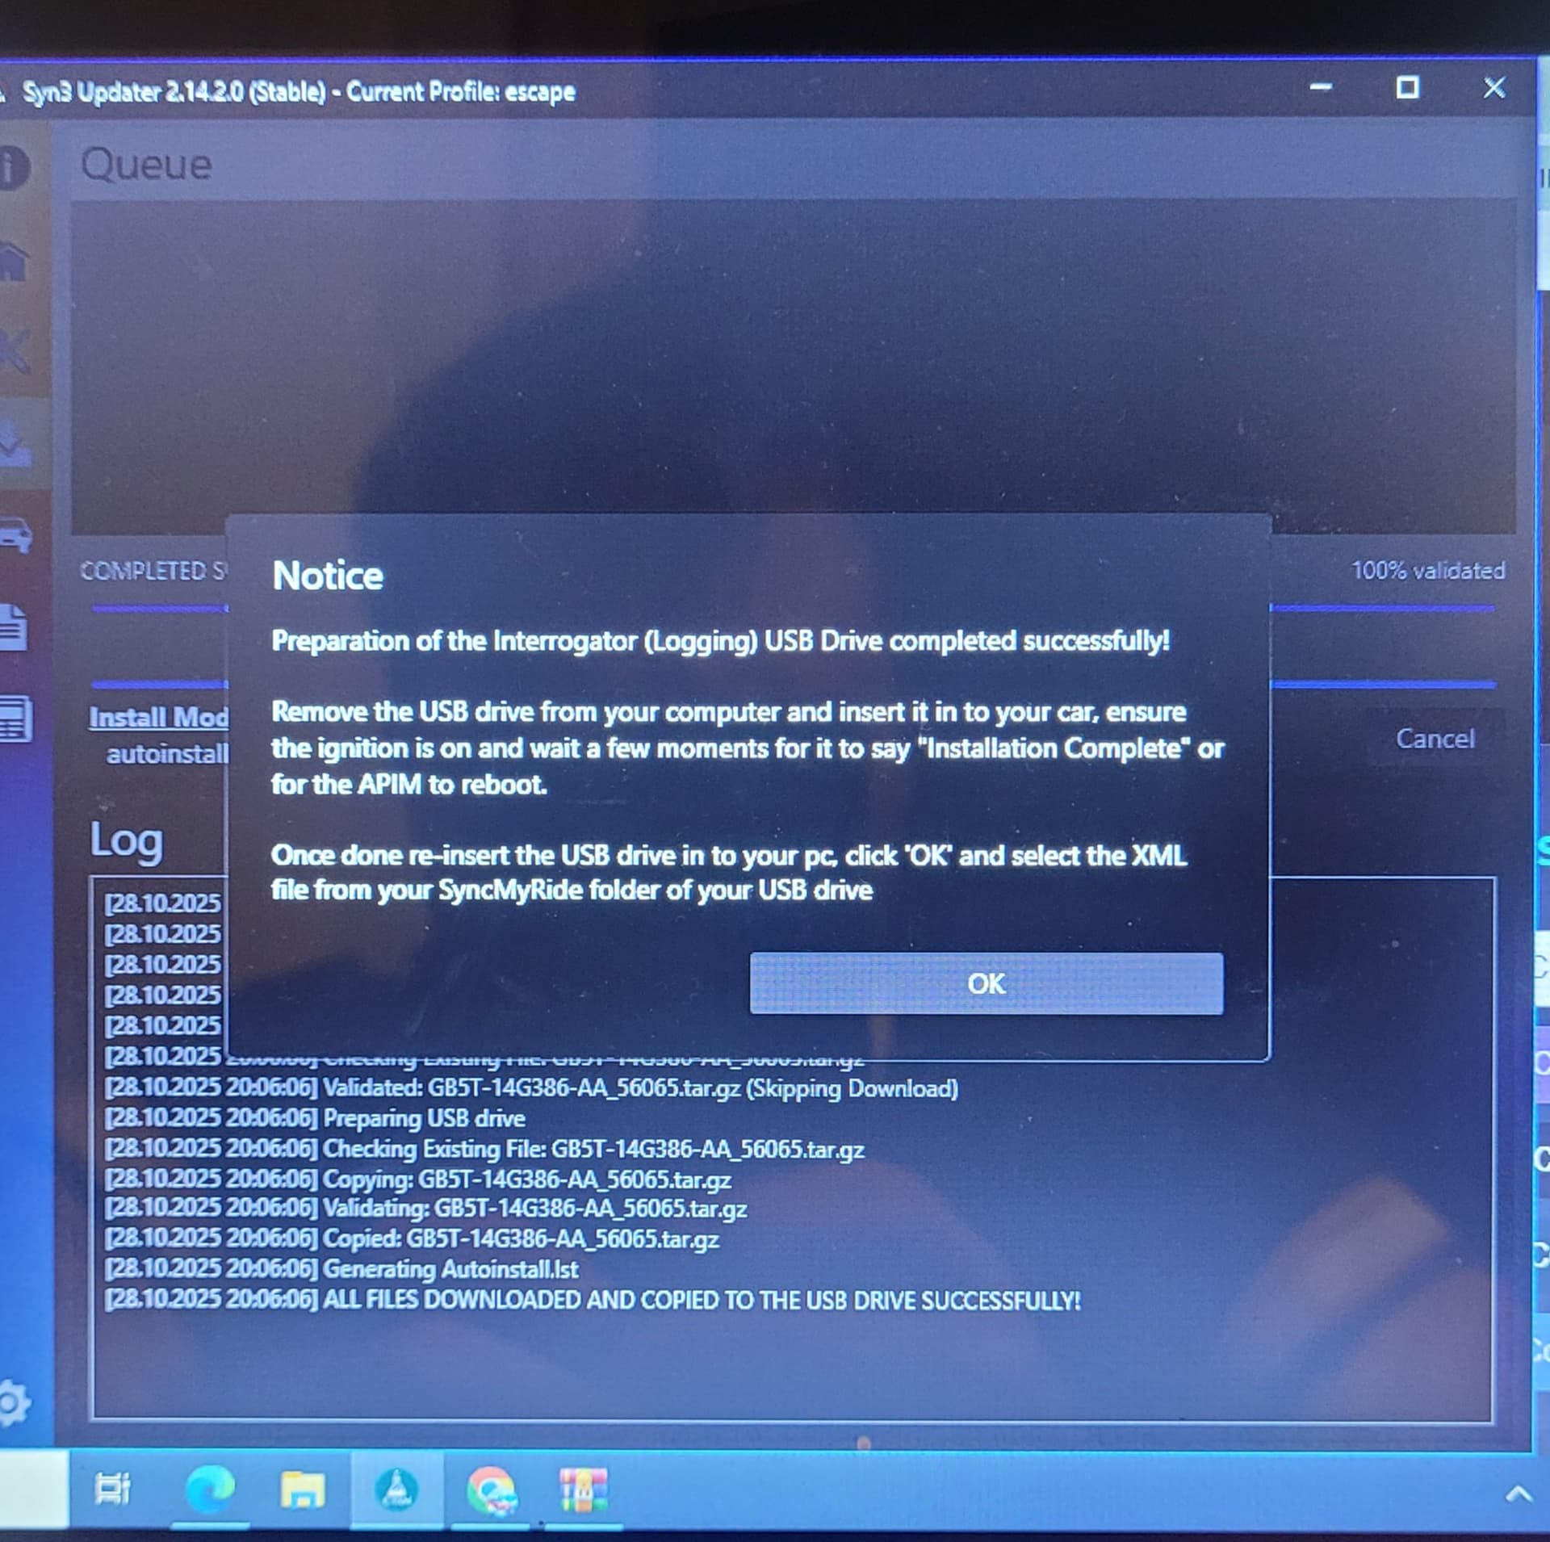Open the Logs document sidebar icon

coord(13,626)
